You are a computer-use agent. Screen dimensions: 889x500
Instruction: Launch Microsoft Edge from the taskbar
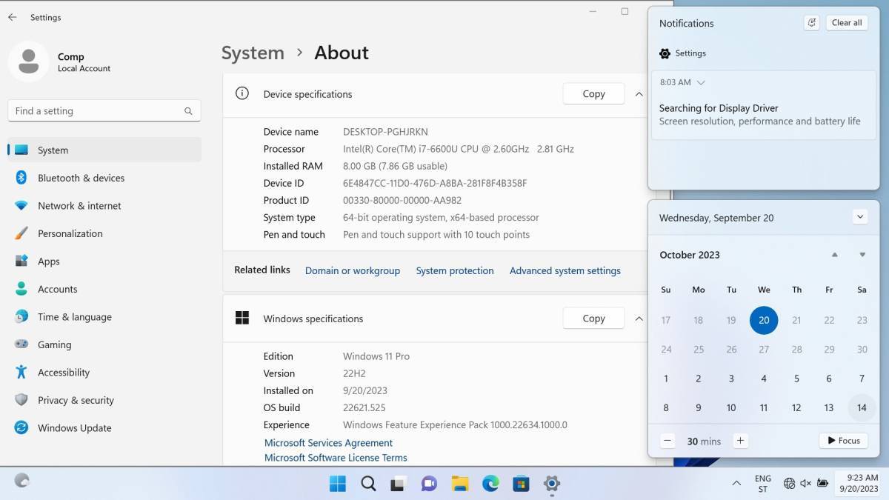(x=490, y=484)
